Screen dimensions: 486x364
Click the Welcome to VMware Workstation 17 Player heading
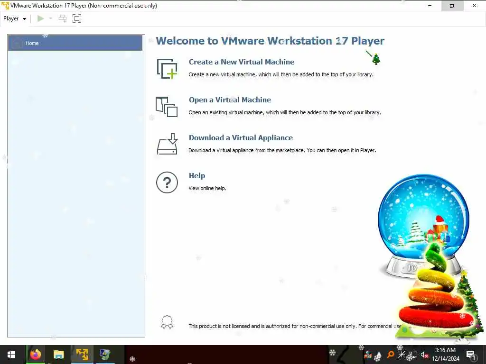click(270, 41)
